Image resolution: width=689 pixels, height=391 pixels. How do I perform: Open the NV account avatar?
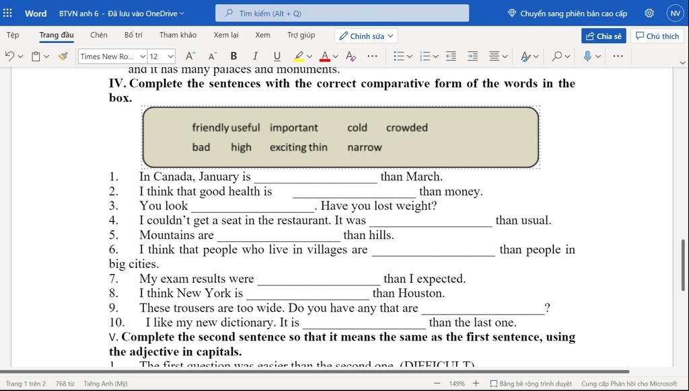tap(676, 13)
